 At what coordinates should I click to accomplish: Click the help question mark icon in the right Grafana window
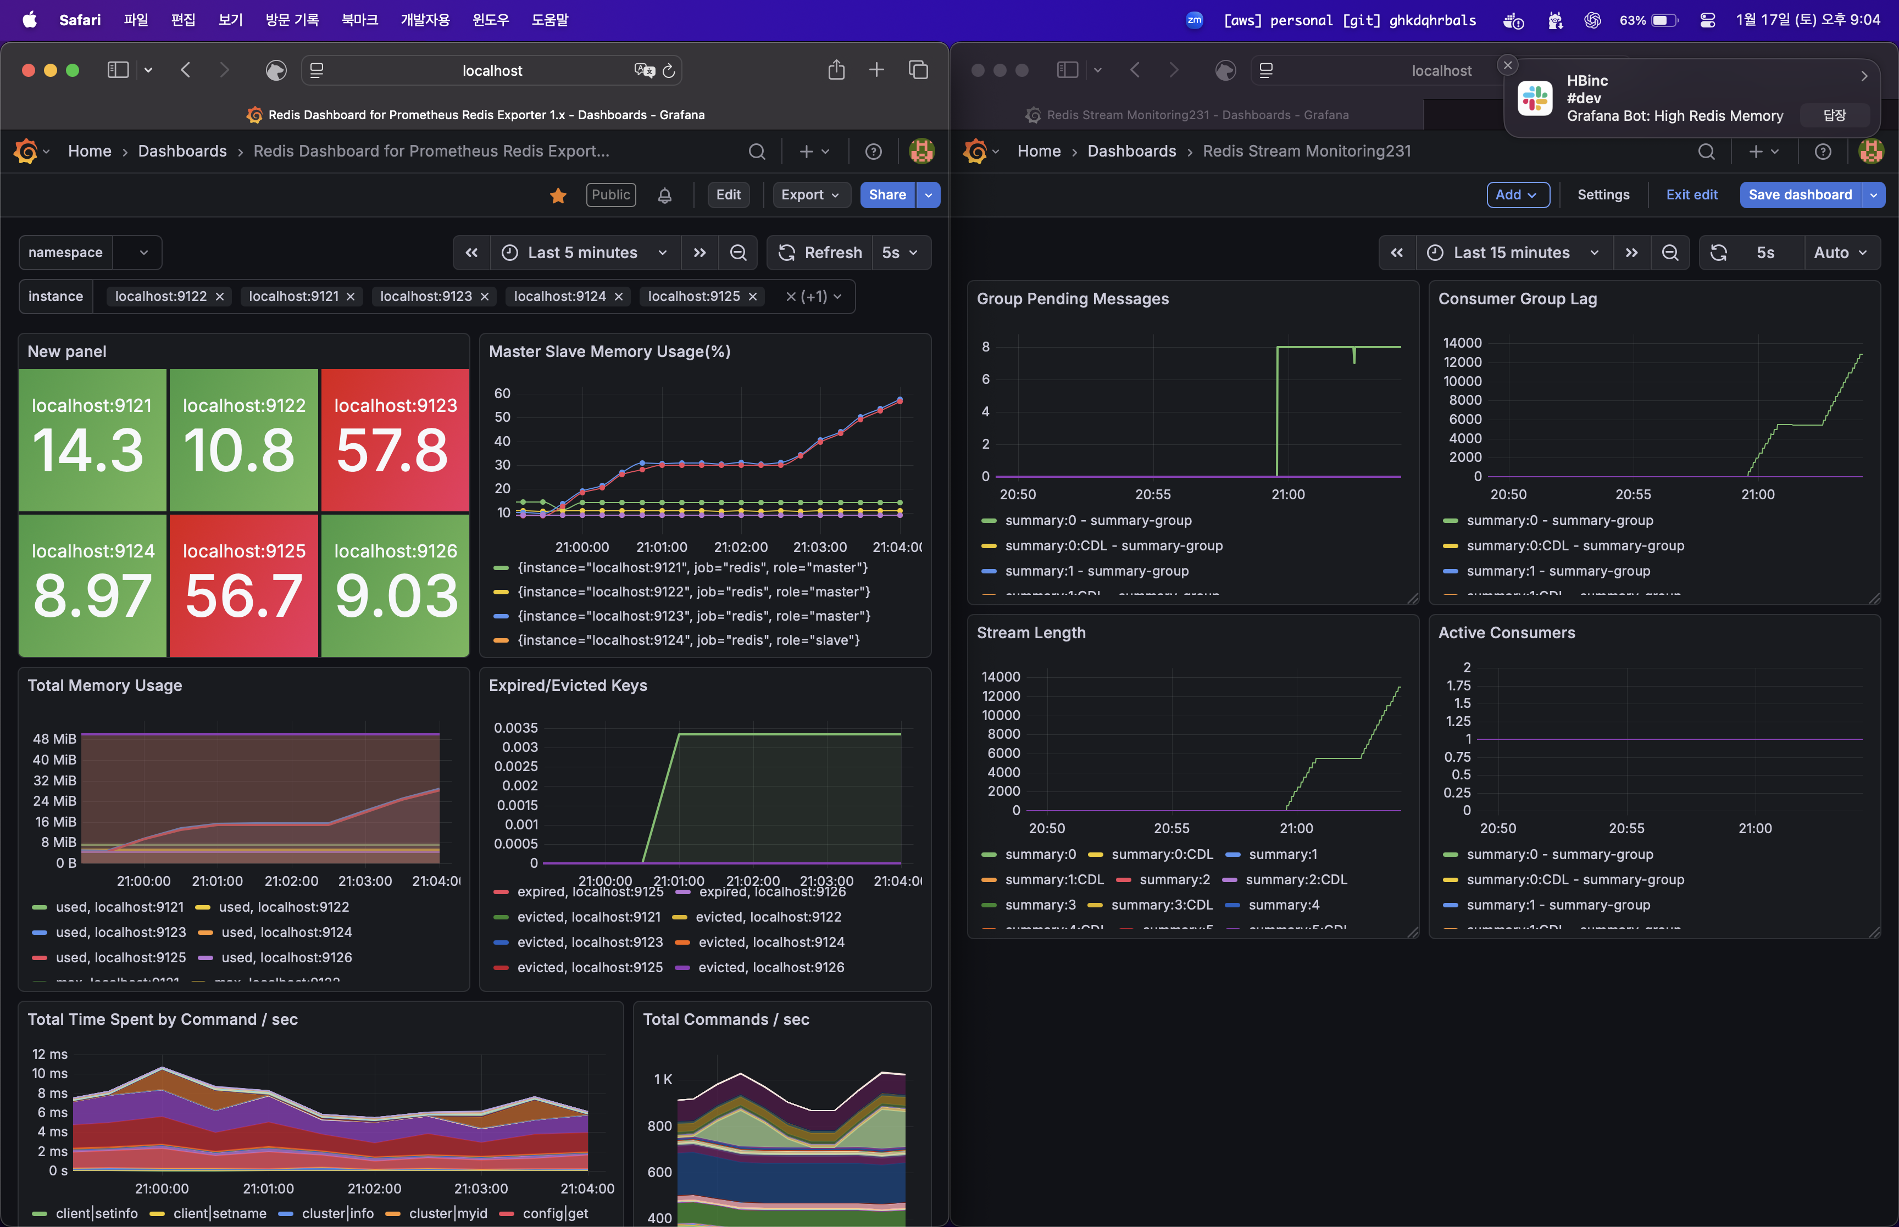pos(1823,152)
